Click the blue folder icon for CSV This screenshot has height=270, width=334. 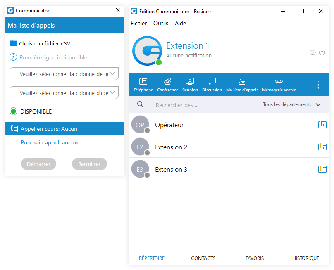tap(13, 43)
